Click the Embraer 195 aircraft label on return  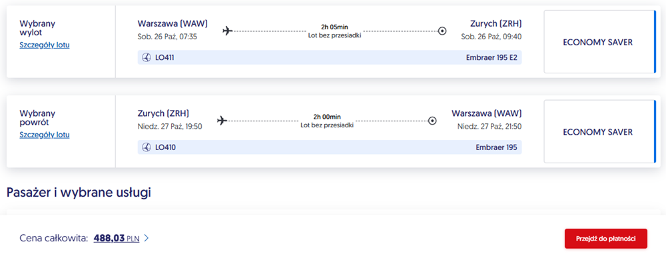coord(496,147)
